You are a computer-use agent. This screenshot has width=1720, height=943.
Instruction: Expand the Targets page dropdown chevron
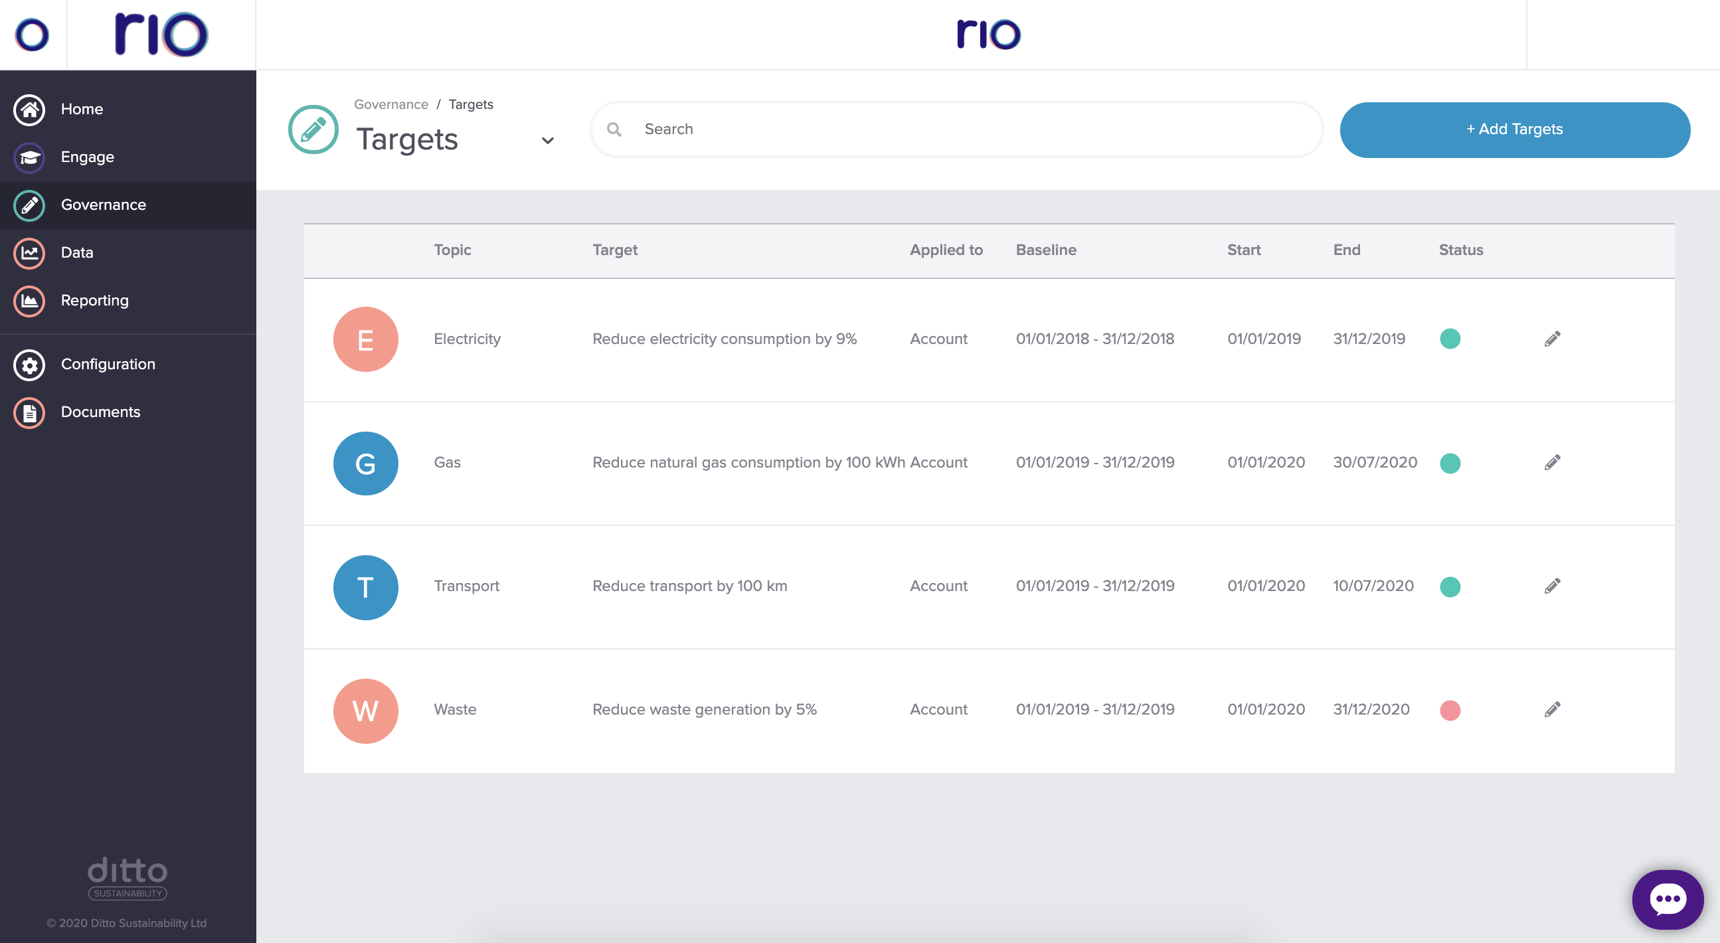(547, 141)
